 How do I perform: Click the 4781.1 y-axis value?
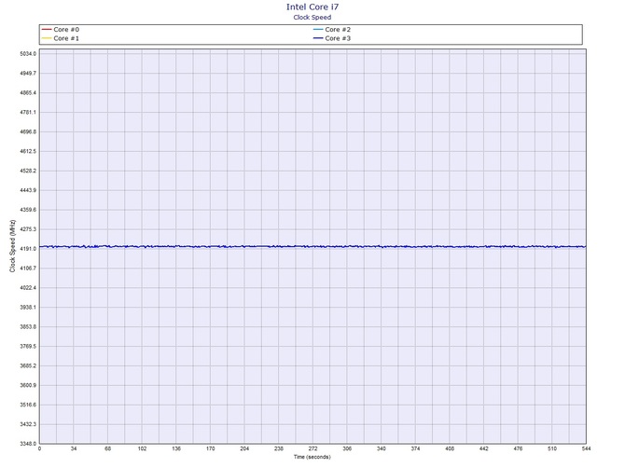[28, 112]
